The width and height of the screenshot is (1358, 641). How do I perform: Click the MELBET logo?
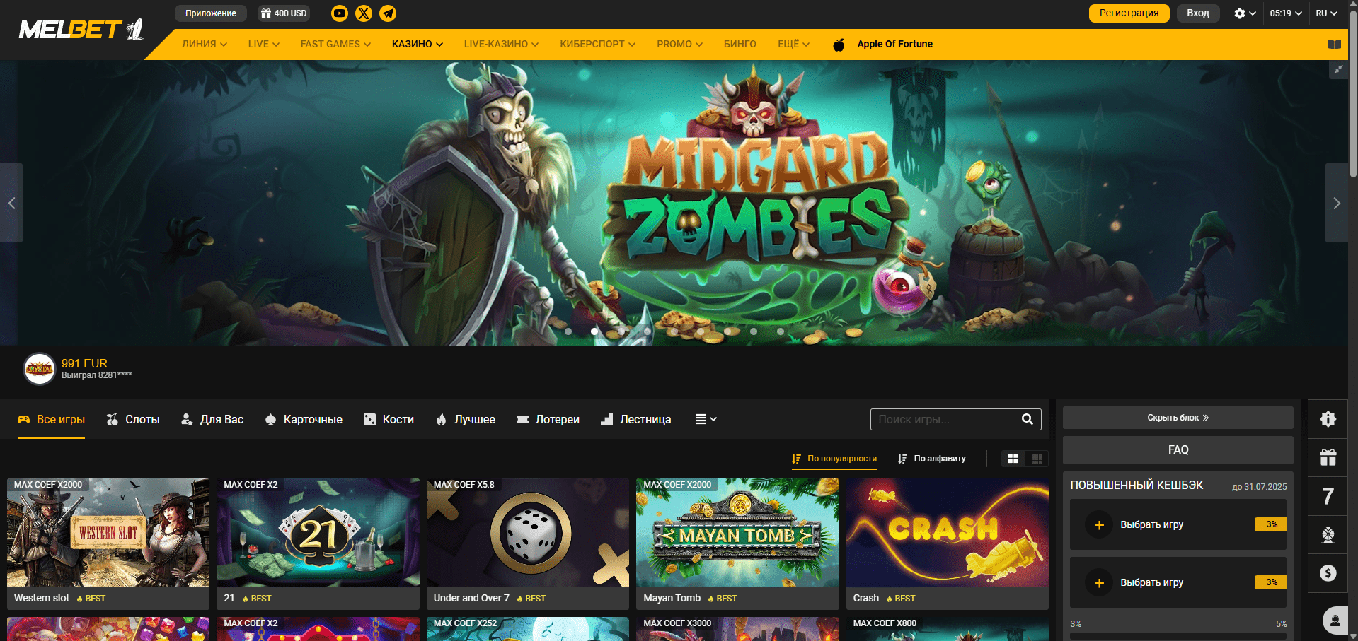pos(81,29)
